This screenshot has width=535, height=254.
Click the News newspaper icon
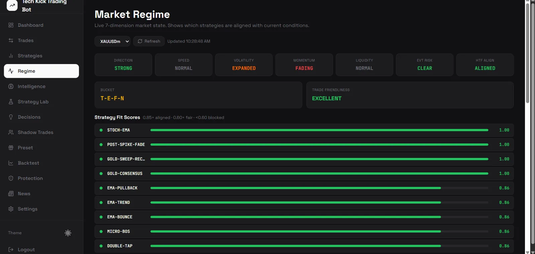coord(11,194)
